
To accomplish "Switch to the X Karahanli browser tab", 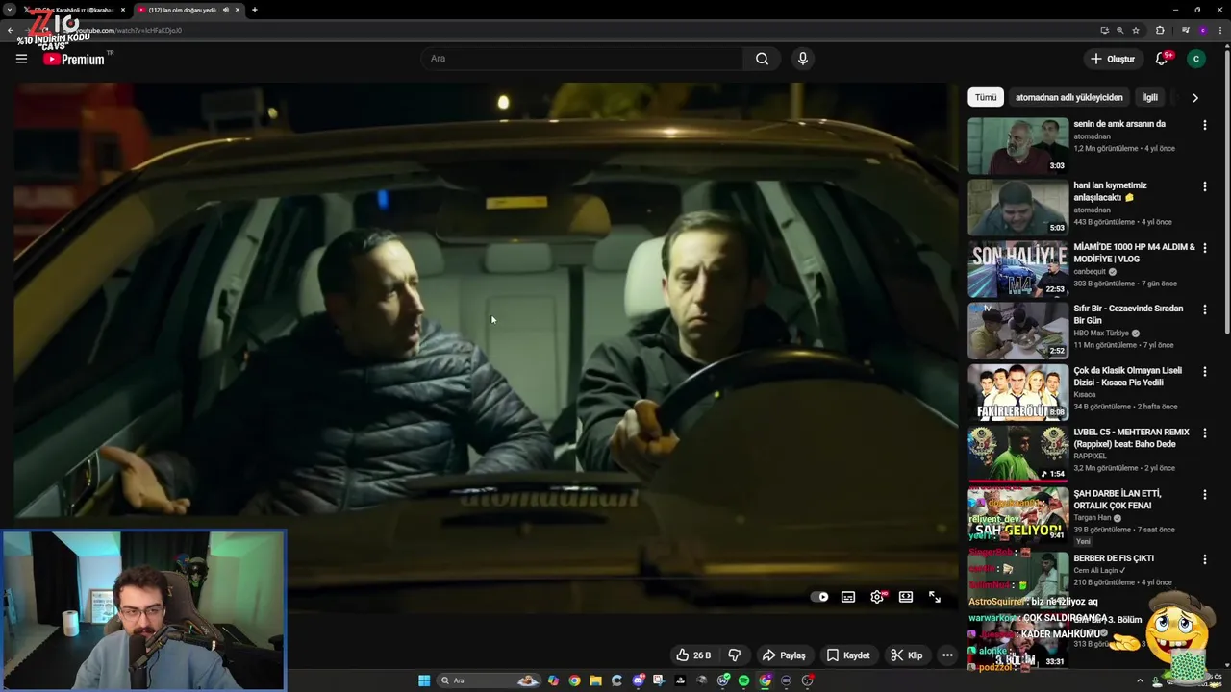I will click(x=73, y=10).
